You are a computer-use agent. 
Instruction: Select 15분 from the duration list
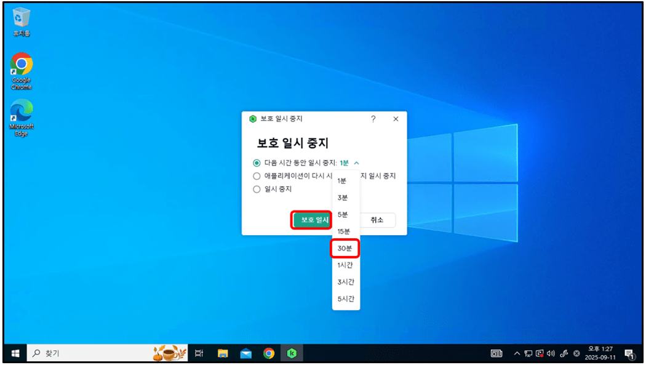coord(344,231)
